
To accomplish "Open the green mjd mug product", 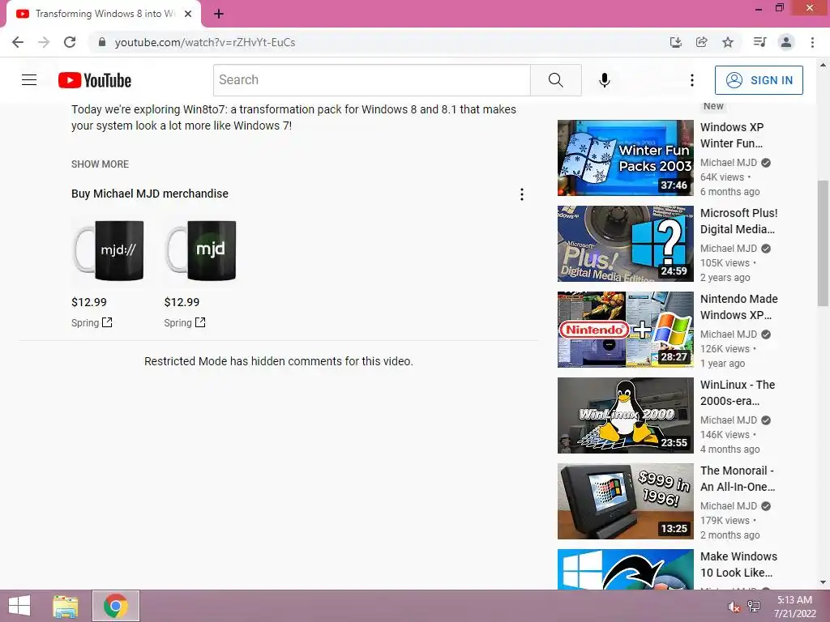I will click(x=201, y=251).
